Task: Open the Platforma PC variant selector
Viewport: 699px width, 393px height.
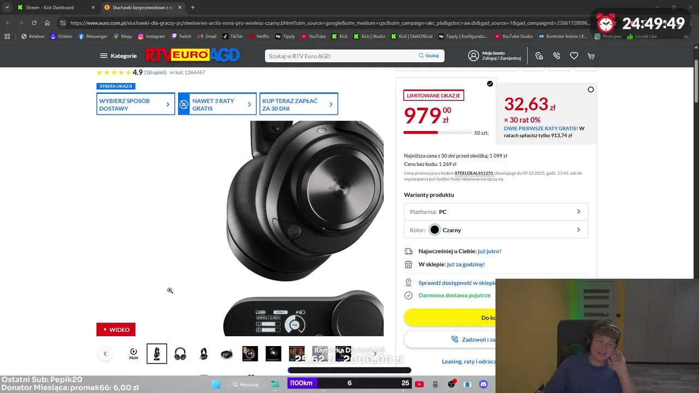Action: pos(496,212)
